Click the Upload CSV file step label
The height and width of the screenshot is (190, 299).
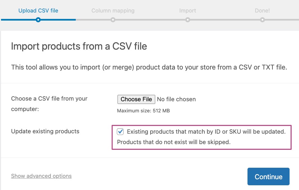pos(38,10)
